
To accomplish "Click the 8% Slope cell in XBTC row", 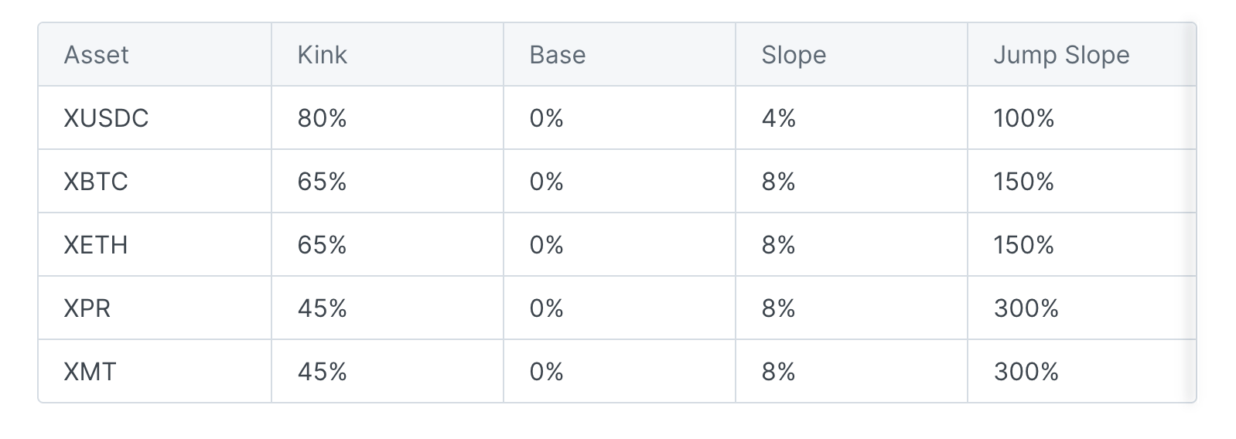I will [x=778, y=182].
